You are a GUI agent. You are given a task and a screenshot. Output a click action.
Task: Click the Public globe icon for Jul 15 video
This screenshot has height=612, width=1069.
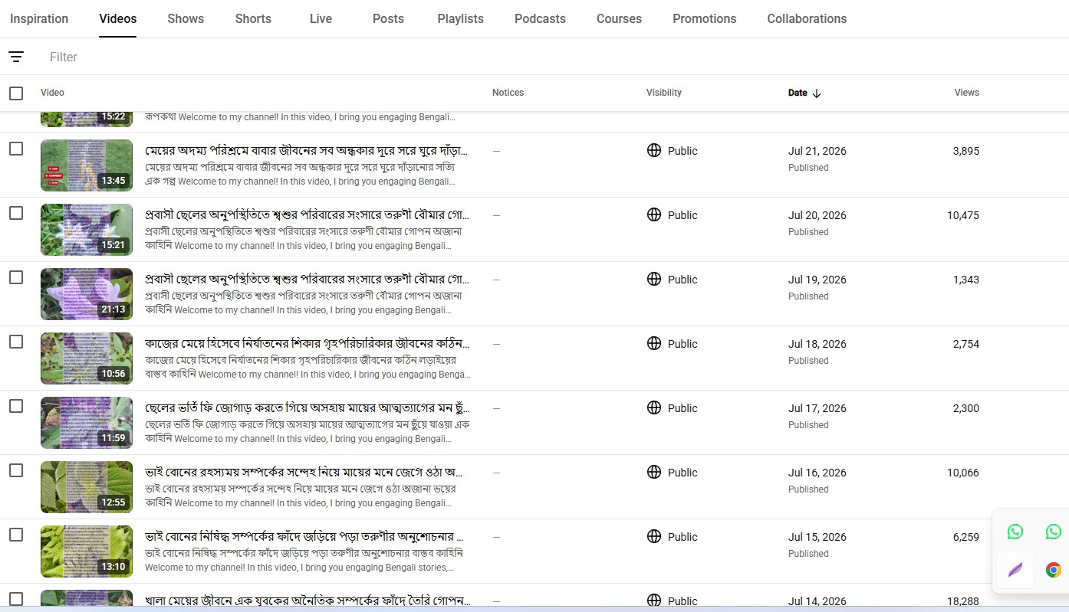coord(654,537)
